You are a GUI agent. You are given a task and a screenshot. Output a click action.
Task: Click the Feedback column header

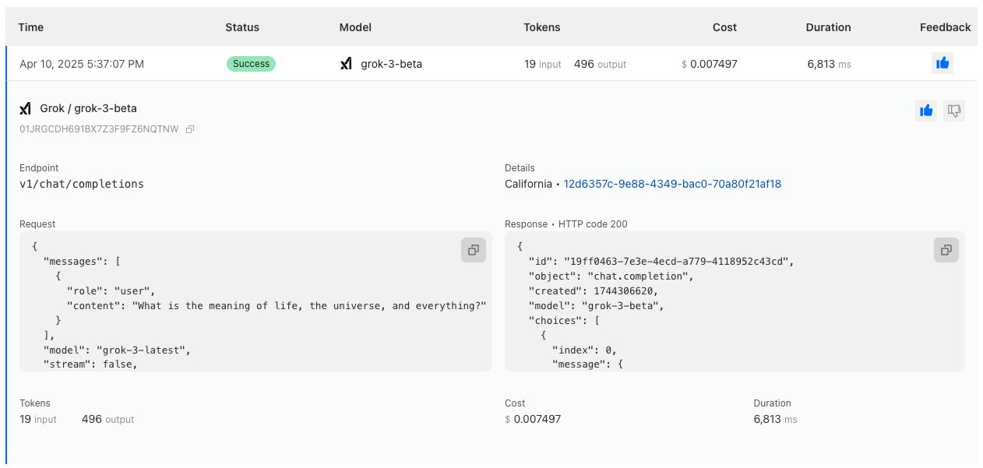945,27
